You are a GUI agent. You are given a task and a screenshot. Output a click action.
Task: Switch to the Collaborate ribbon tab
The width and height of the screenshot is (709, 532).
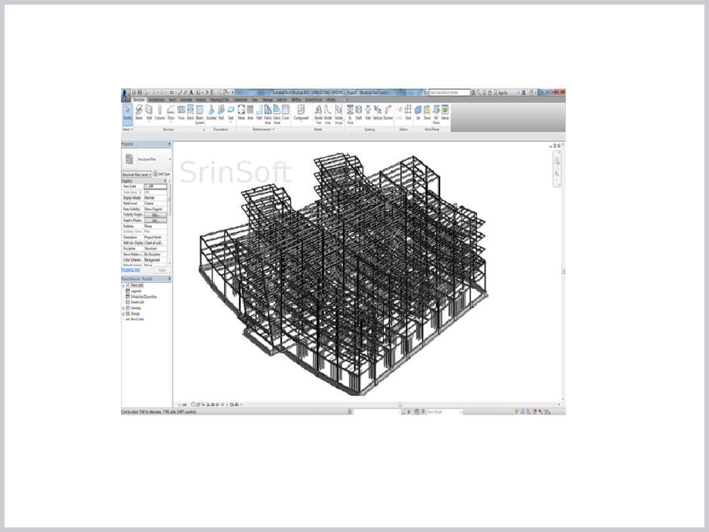240,99
